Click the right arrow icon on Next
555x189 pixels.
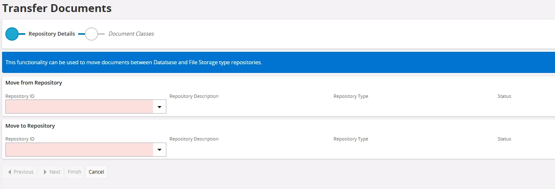(45, 172)
